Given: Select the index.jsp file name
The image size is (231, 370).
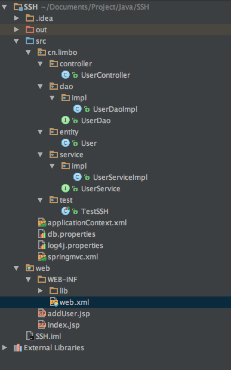Looking at the screenshot, I should (64, 325).
